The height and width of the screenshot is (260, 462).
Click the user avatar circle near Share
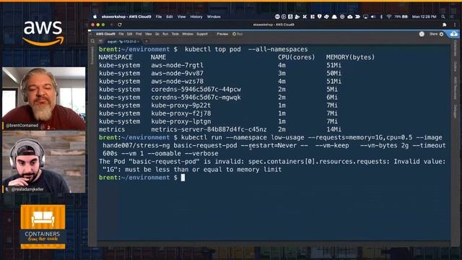coord(422,34)
